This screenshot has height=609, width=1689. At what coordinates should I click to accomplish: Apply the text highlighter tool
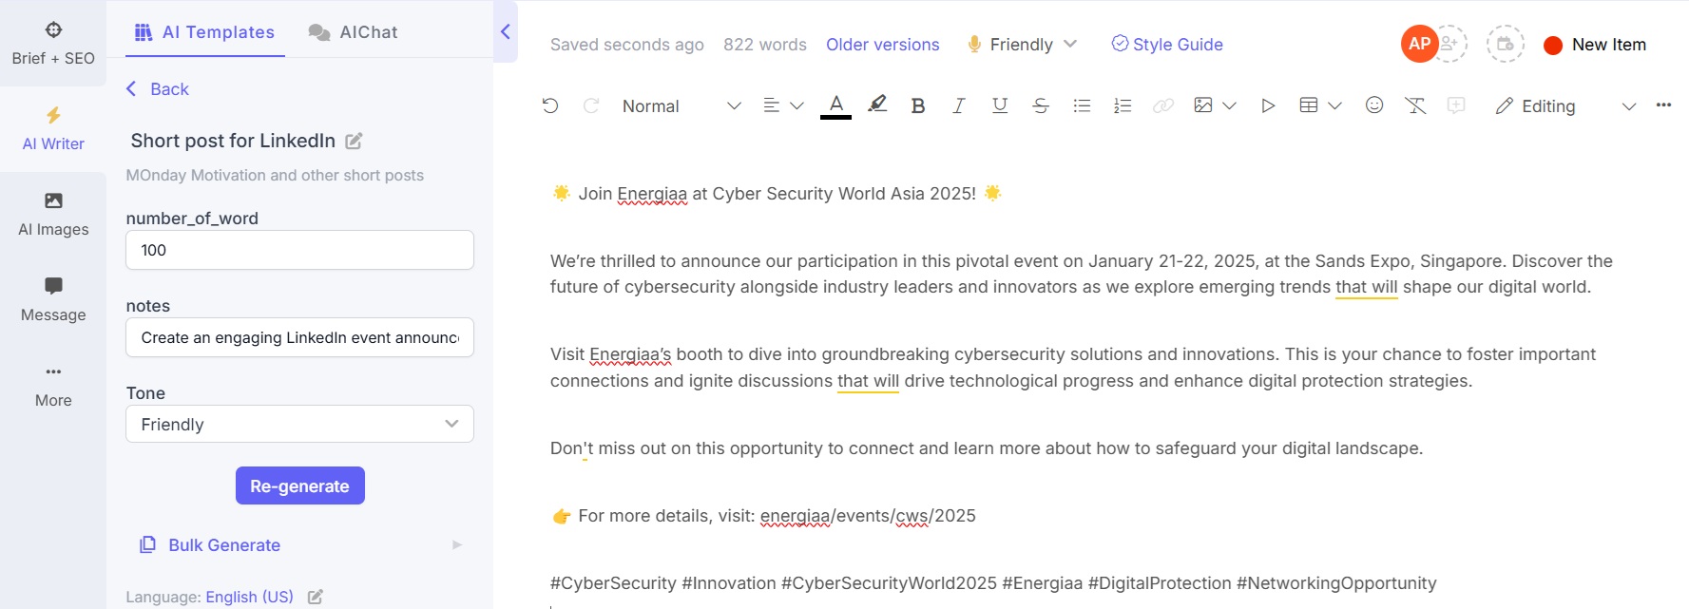tap(877, 105)
